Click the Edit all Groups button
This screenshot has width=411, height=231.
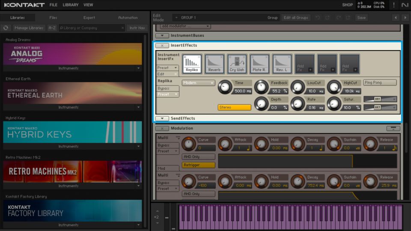(x=296, y=18)
